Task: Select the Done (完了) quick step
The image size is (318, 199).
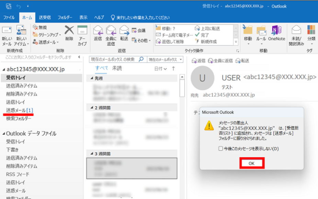Action: click(202, 35)
